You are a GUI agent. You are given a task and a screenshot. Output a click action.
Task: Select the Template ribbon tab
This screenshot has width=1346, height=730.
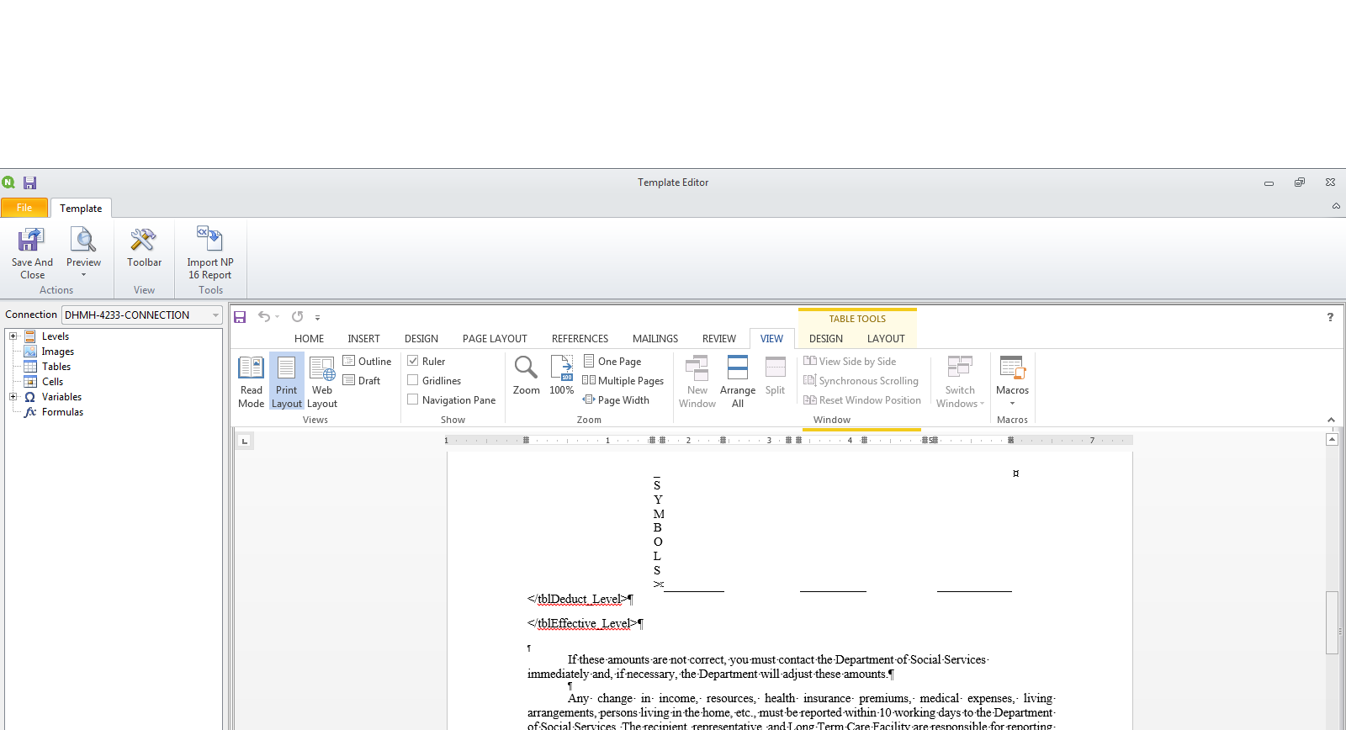81,208
